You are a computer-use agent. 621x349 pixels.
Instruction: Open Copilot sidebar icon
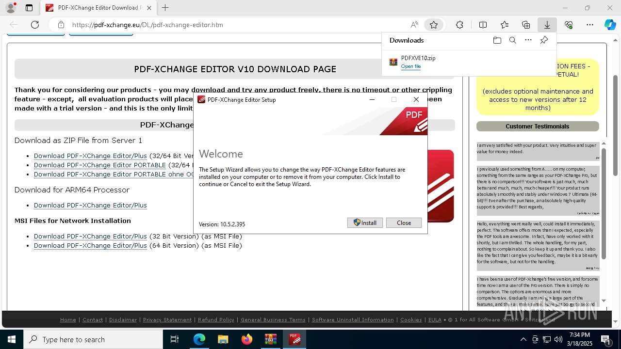[610, 25]
